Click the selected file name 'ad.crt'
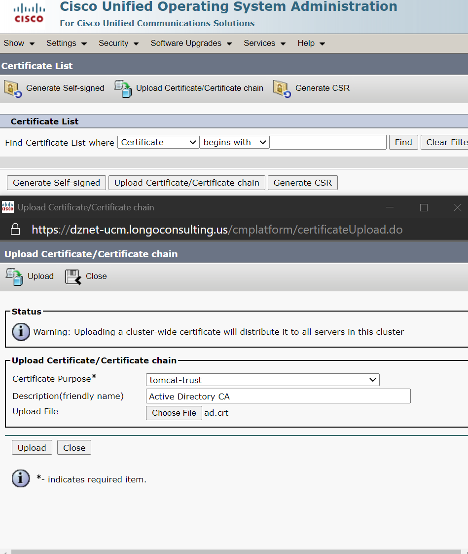The width and height of the screenshot is (468, 554). (x=216, y=413)
